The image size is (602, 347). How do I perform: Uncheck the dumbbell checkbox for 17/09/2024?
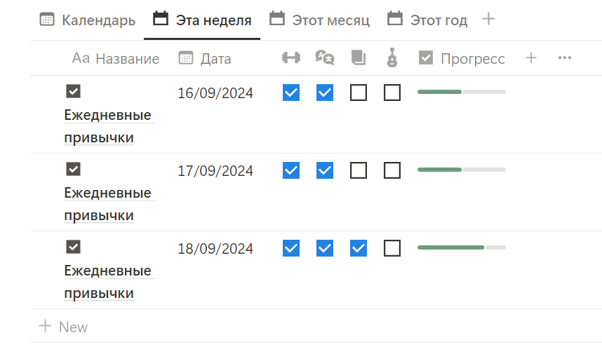point(291,170)
